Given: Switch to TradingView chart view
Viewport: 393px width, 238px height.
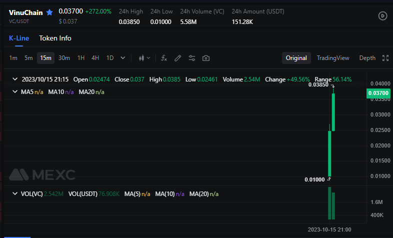Looking at the screenshot, I should click(x=333, y=58).
